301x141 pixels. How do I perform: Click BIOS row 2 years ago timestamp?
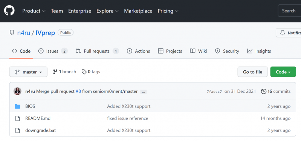point(279,106)
